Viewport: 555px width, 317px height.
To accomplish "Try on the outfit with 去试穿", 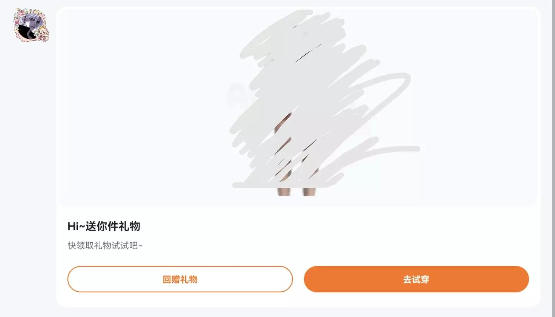I will click(x=416, y=279).
